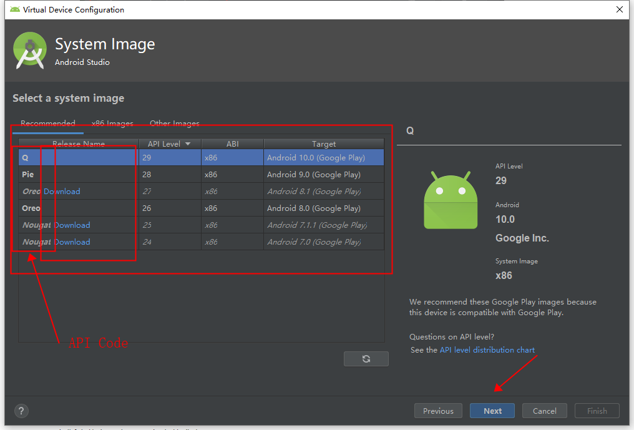This screenshot has width=634, height=430.
Task: Click the Target column header
Action: (x=323, y=144)
